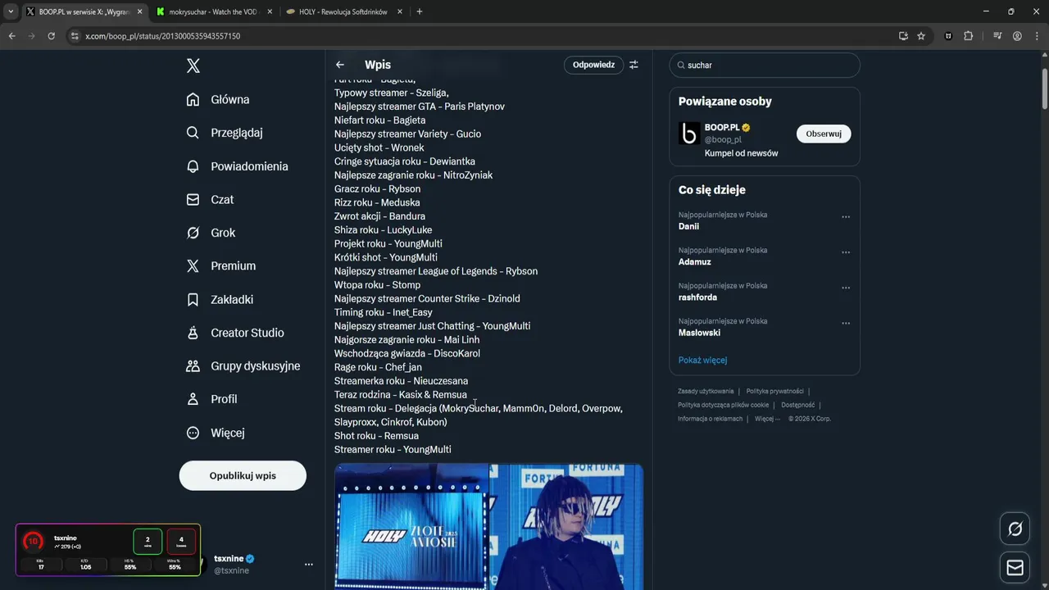The width and height of the screenshot is (1049, 590).
Task: Open account menu dots beside tsxnine
Action: [309, 565]
